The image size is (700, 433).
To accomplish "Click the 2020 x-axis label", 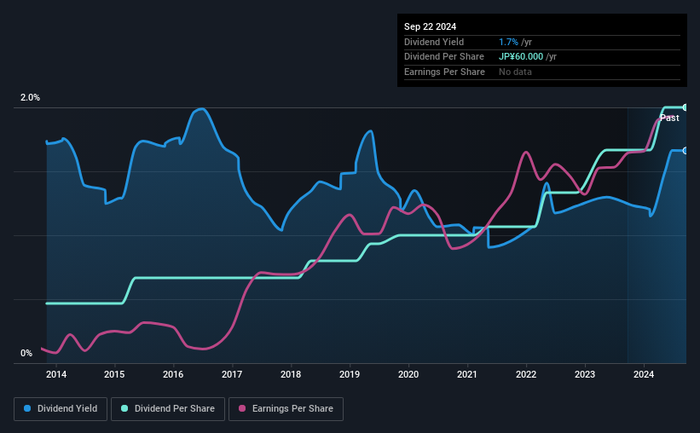I will coord(408,374).
